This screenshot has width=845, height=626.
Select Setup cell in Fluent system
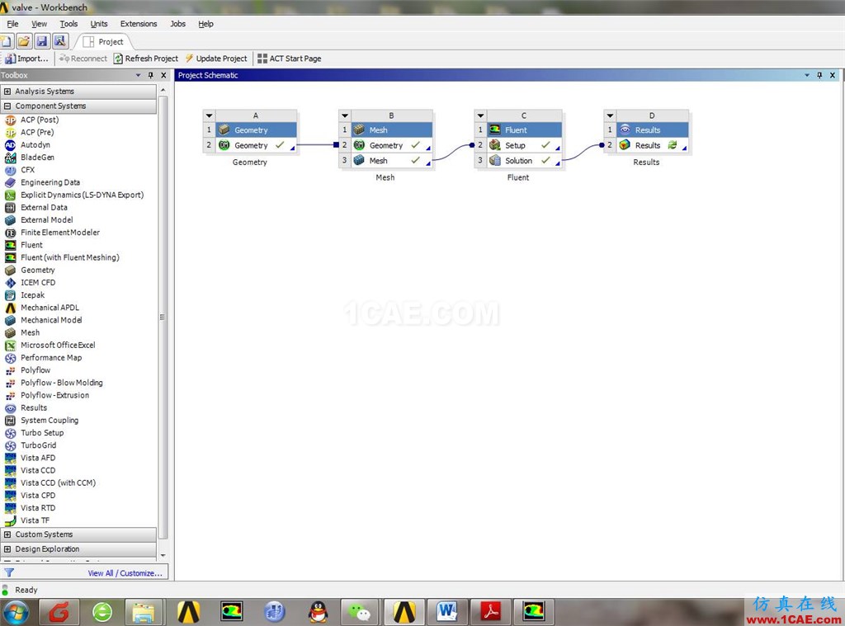pyautogui.click(x=525, y=145)
